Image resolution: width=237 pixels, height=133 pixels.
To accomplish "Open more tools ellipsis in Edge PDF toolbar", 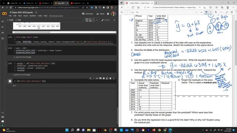I will 221,12.
